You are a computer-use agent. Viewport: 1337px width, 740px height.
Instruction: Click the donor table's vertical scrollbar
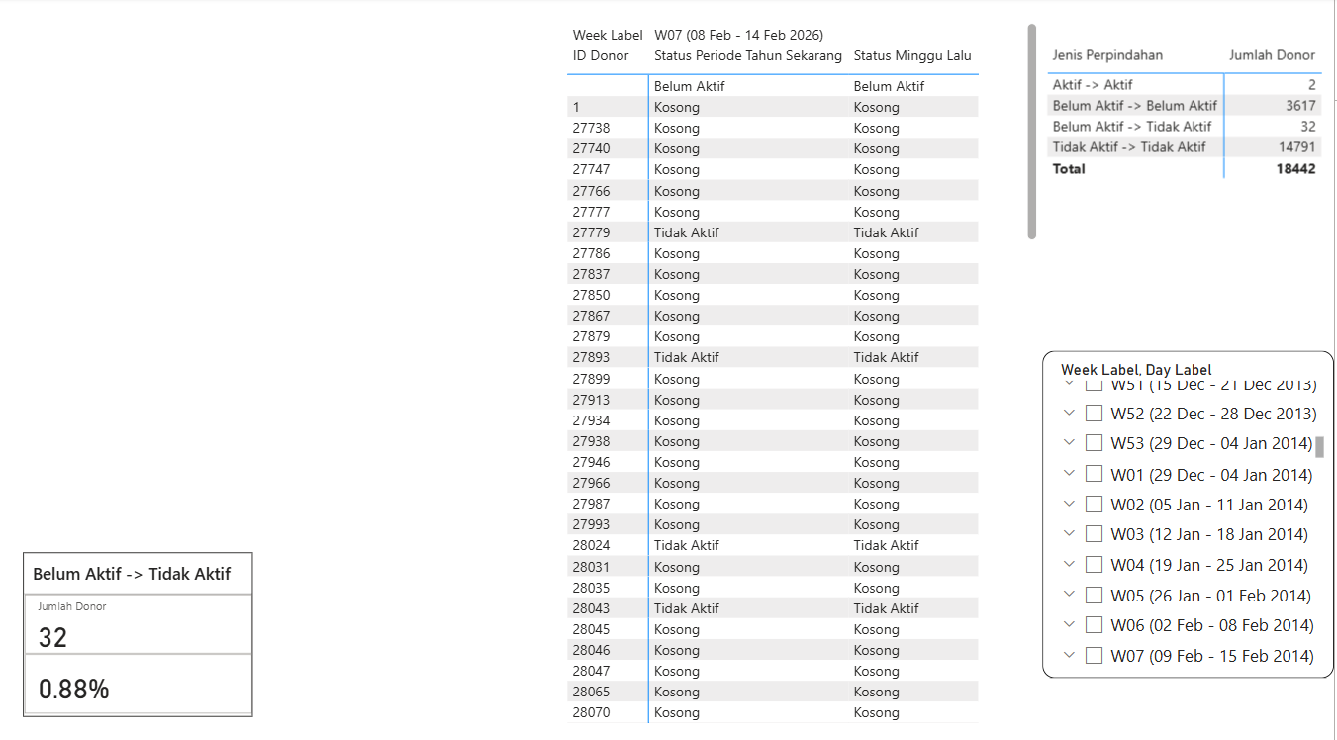1032,132
